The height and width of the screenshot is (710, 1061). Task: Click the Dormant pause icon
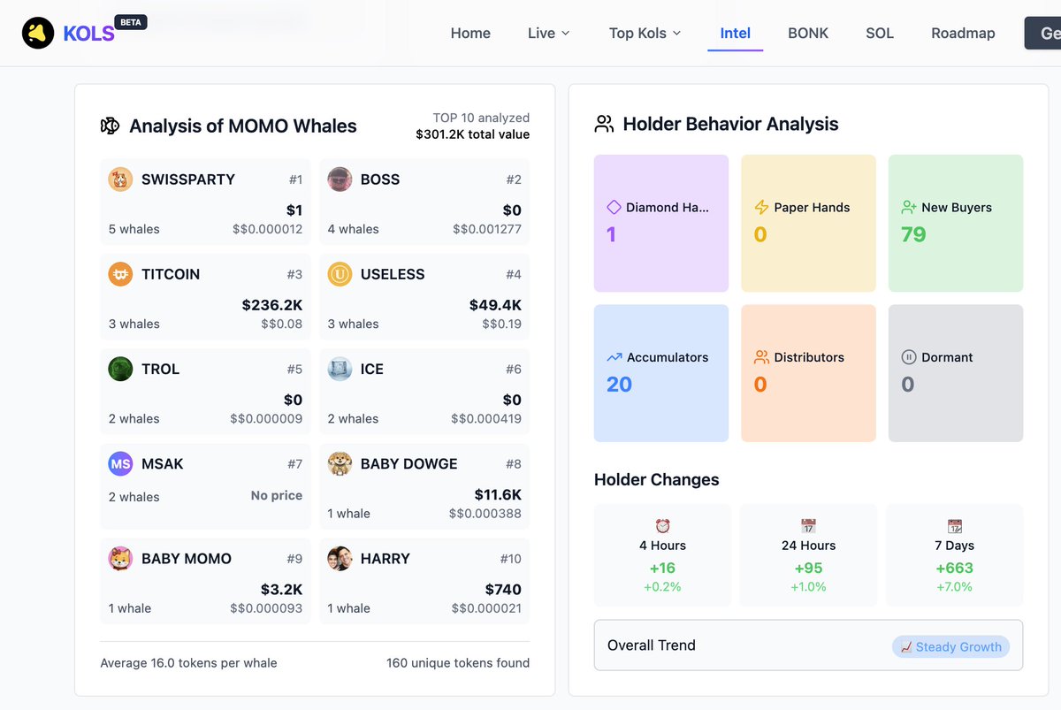908,357
